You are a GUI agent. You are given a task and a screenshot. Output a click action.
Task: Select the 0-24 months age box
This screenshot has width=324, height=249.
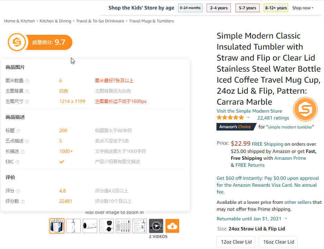click(x=190, y=8)
